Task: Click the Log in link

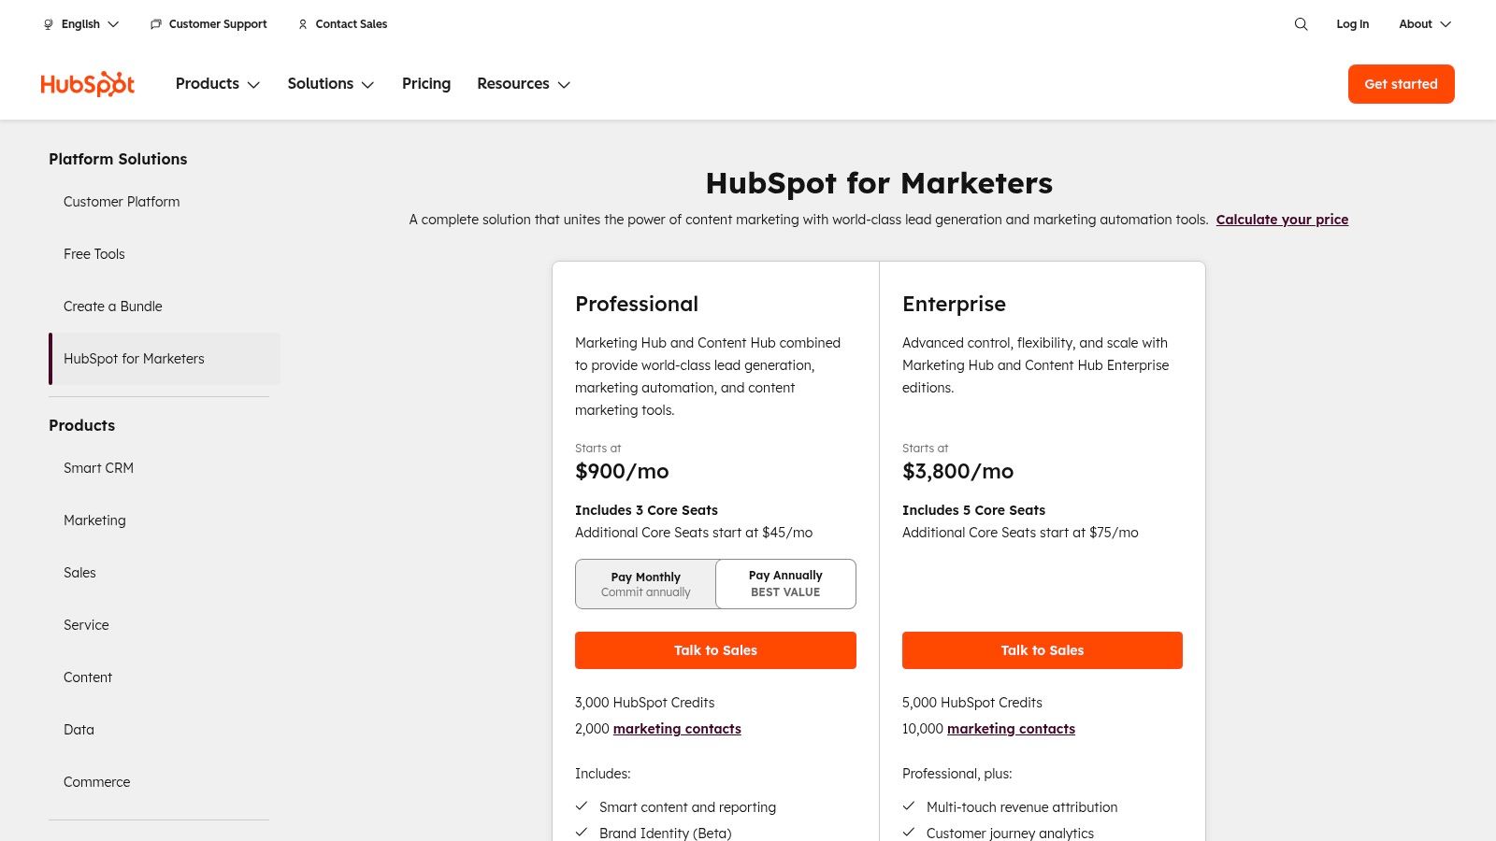Action: (1352, 24)
